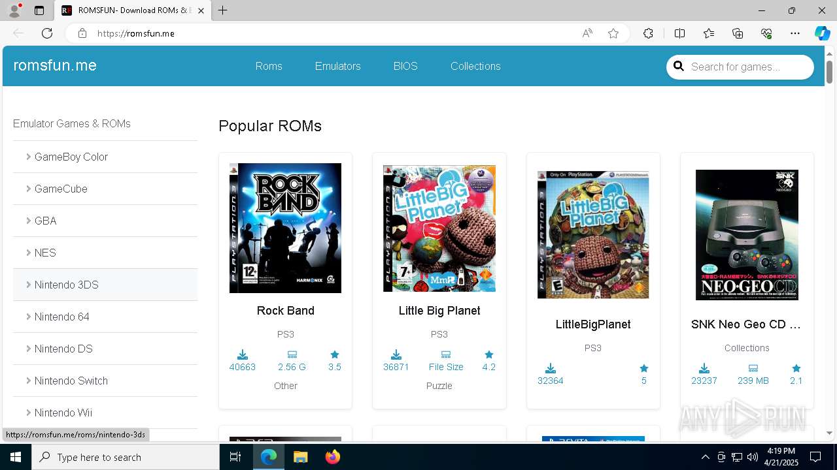
Task: Open the BIOS navigation menu
Action: tap(405, 66)
